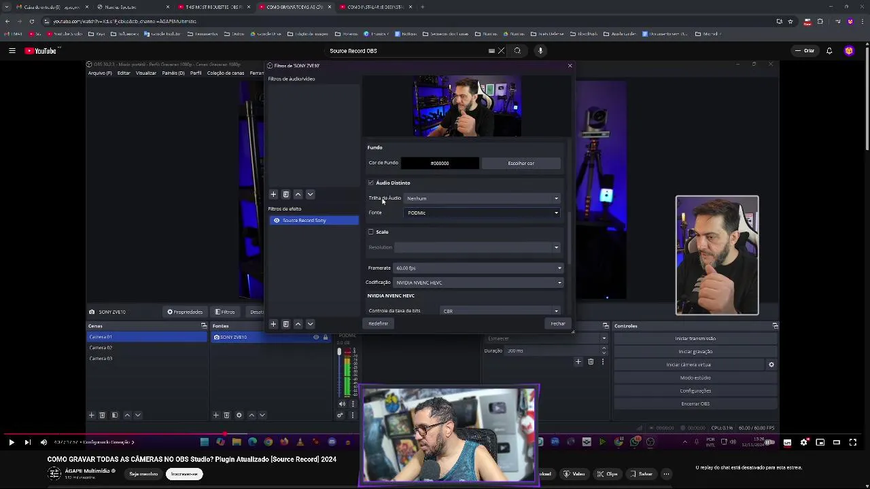
Task: Remove the scene transition with trash icon
Action: tap(591, 361)
